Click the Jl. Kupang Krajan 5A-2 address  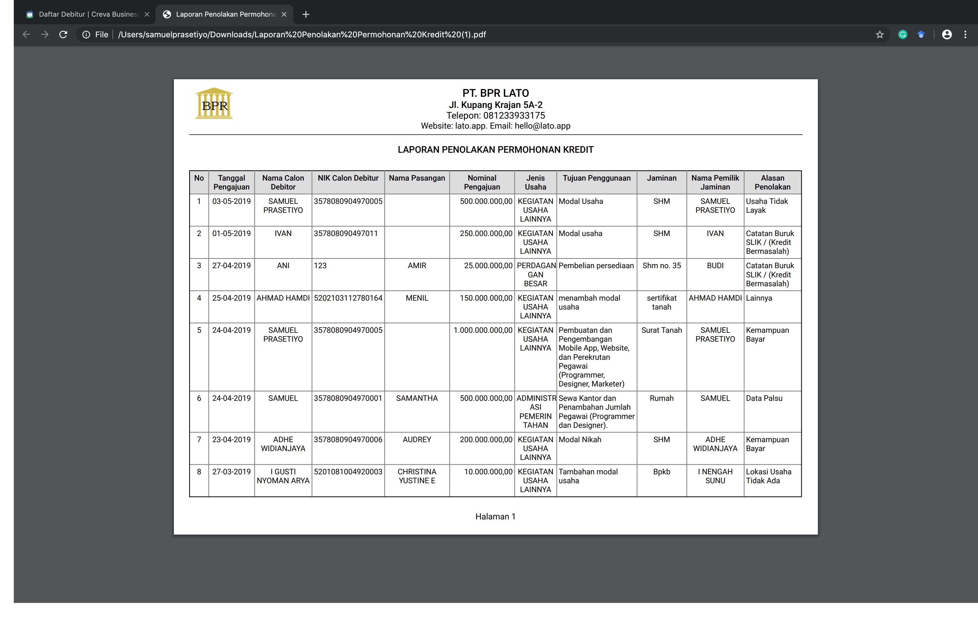496,105
